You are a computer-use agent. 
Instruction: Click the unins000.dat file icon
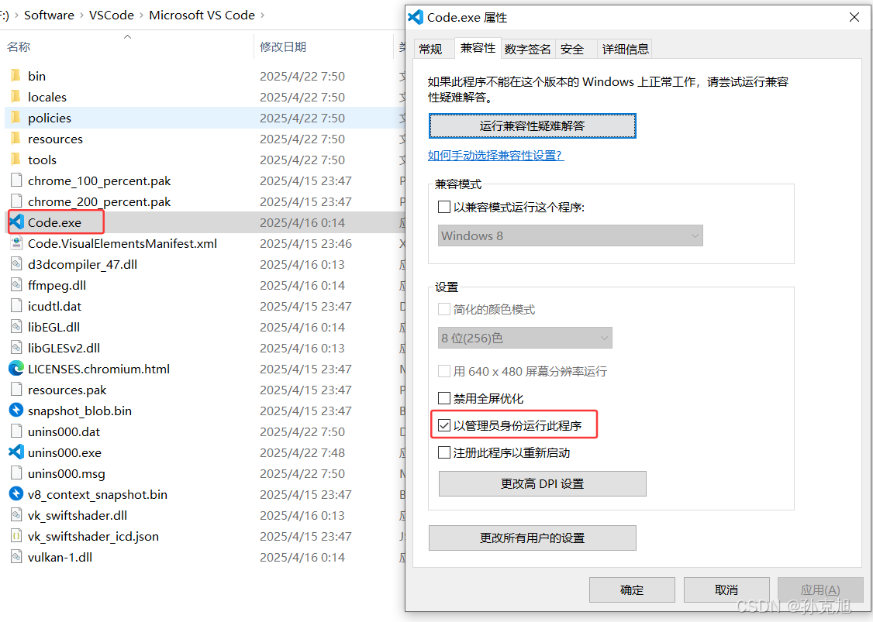tap(17, 431)
